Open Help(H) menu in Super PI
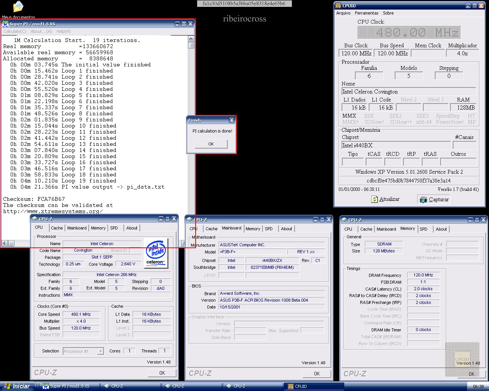489x391 pixels. click(63, 31)
